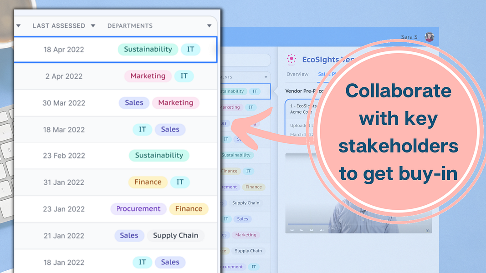Skip to next track in video player
This screenshot has width=486, height=273.
(x=312, y=230)
